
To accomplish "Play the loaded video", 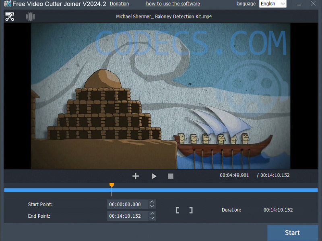I will [154, 176].
